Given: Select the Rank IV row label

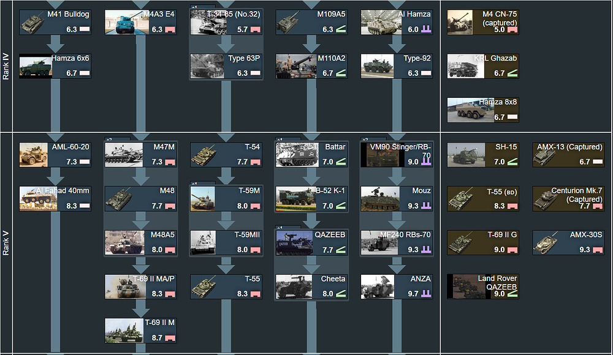Looking at the screenshot, I should (x=6, y=67).
